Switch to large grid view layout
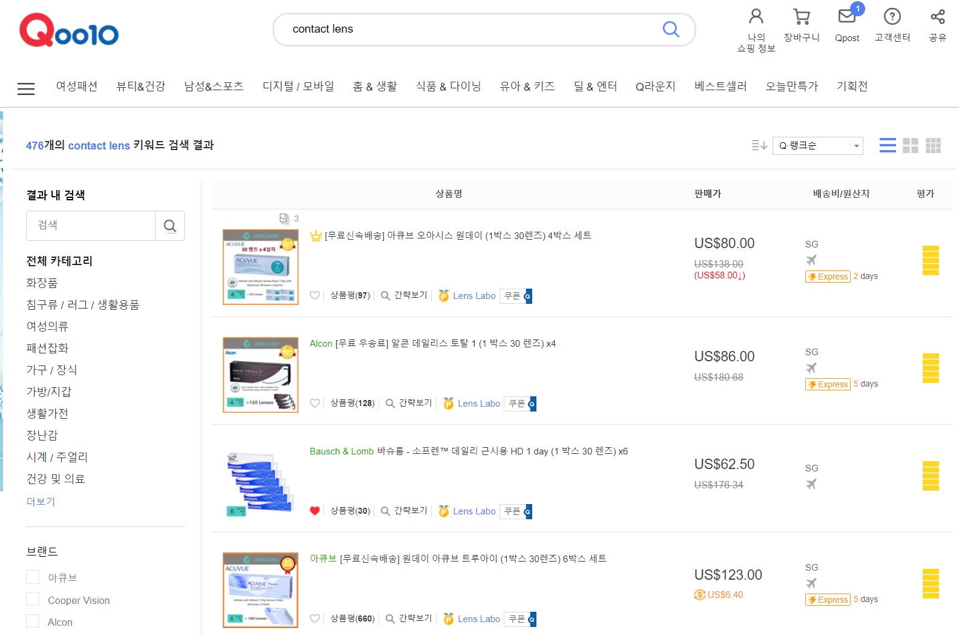The image size is (959, 636). (911, 145)
